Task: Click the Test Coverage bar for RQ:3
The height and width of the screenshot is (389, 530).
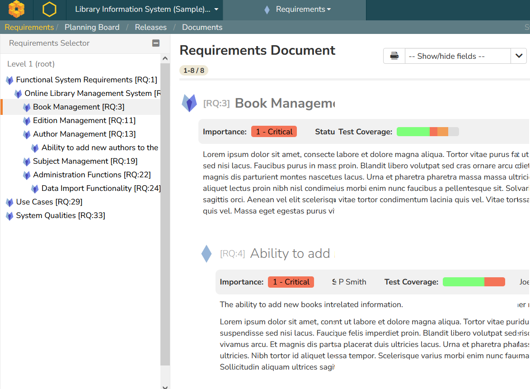Action: (x=427, y=132)
